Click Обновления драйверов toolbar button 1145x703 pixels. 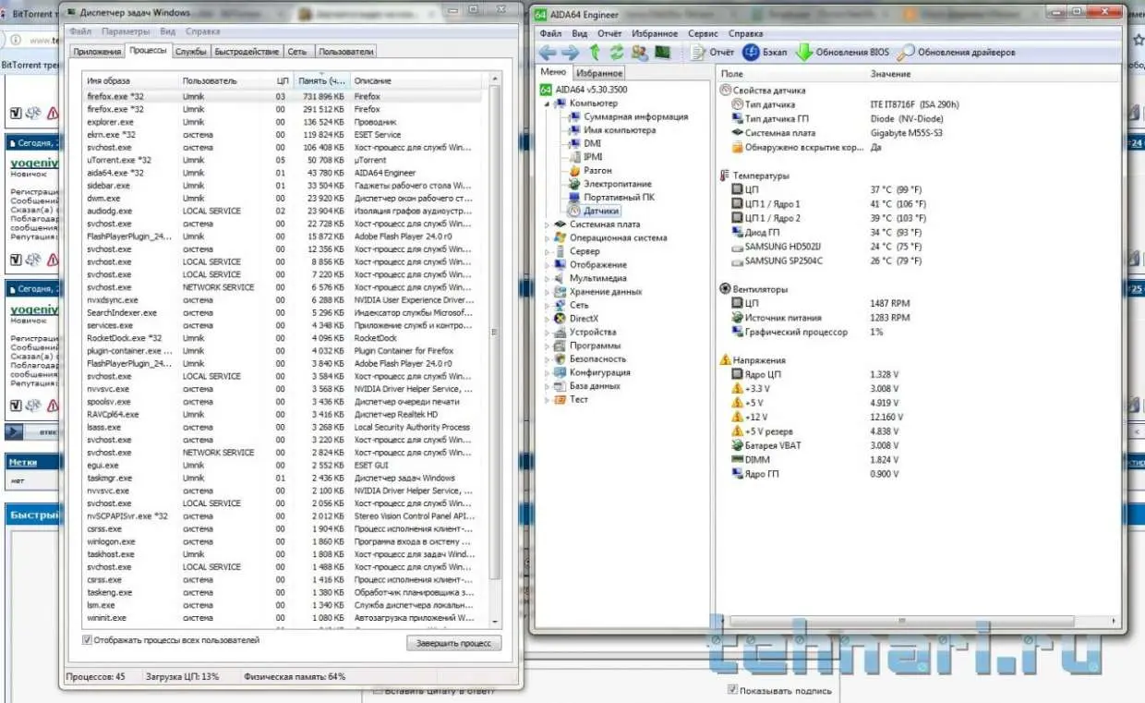point(957,53)
